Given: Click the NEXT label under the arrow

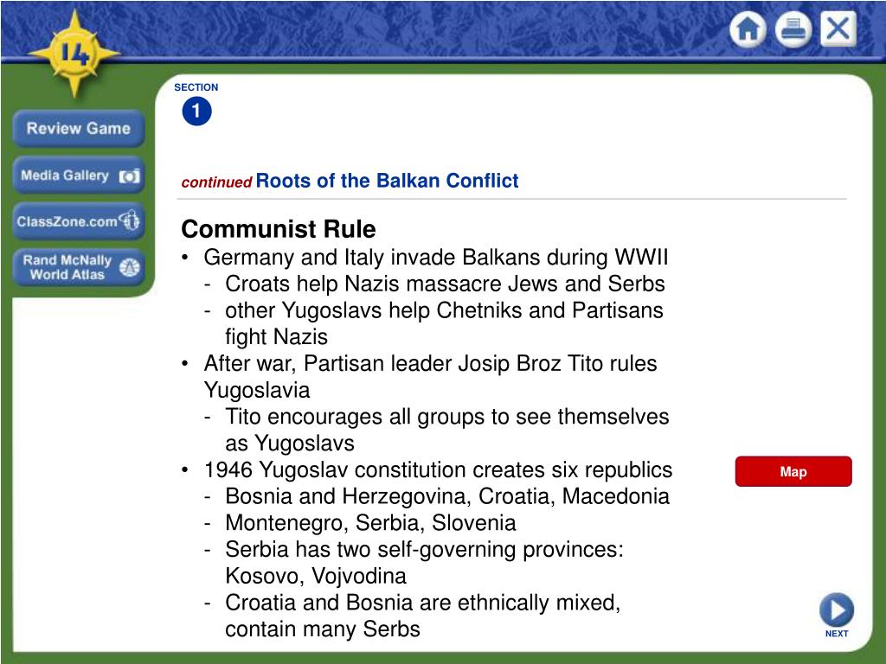Looking at the screenshot, I should click(837, 634).
